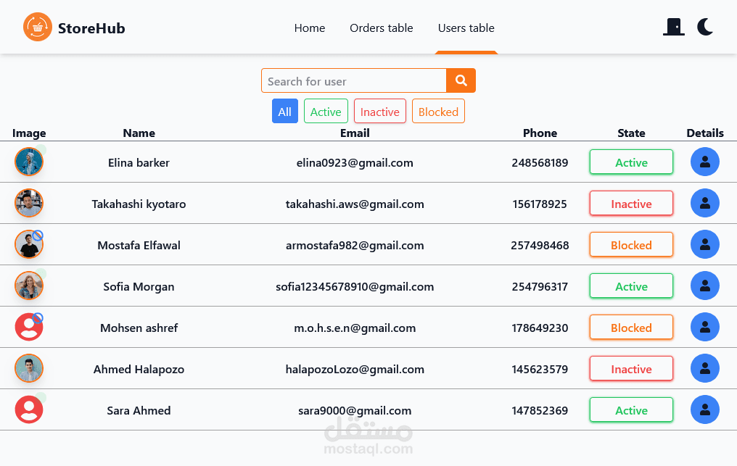Open Sofia Morgan's user details

(704, 286)
